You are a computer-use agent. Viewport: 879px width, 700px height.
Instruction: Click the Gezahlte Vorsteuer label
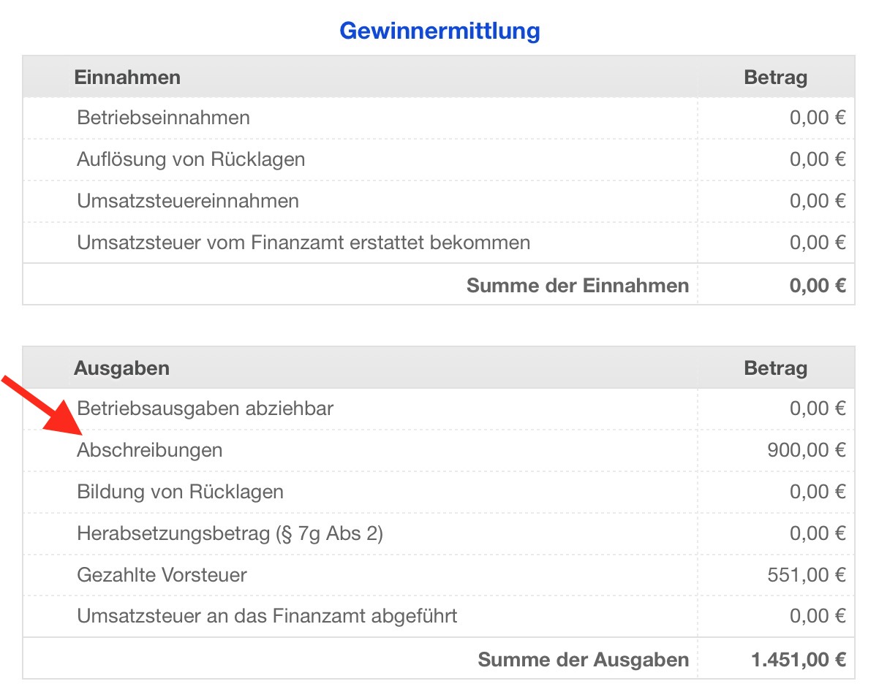pyautogui.click(x=162, y=575)
